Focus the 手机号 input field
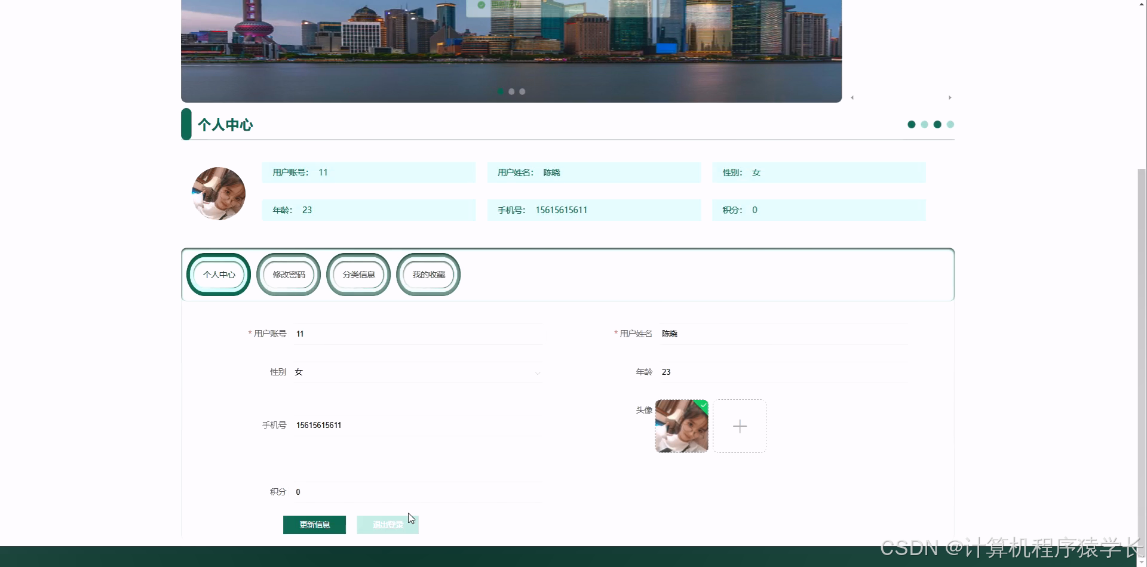Viewport: 1147px width, 567px height. 418,425
